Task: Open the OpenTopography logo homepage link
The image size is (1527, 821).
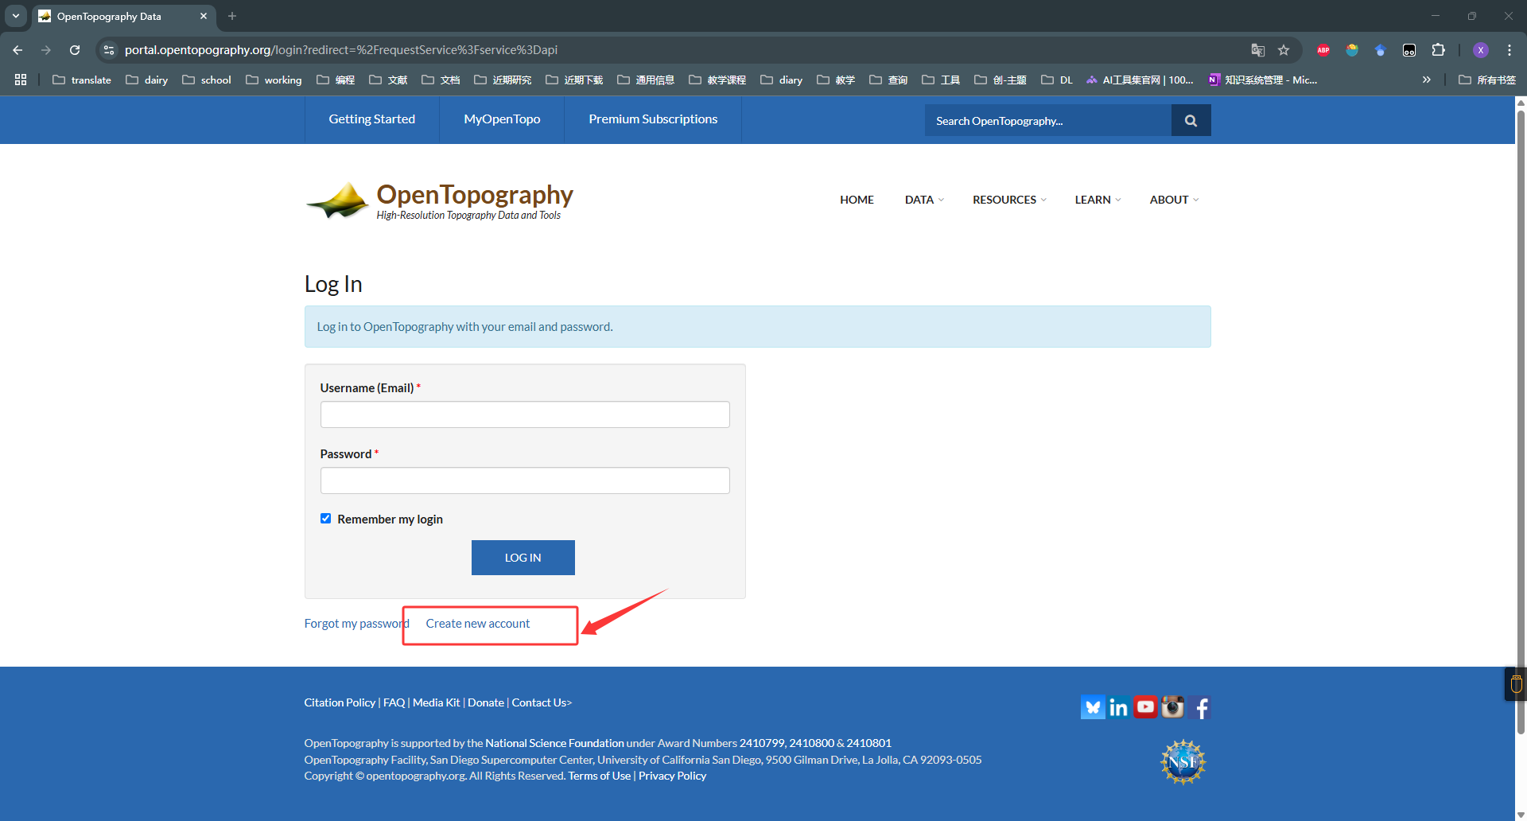Action: tap(439, 200)
